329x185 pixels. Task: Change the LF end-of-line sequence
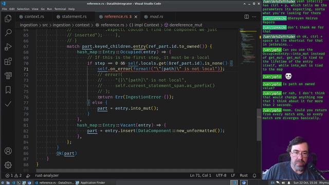pyautogui.click(x=233, y=175)
